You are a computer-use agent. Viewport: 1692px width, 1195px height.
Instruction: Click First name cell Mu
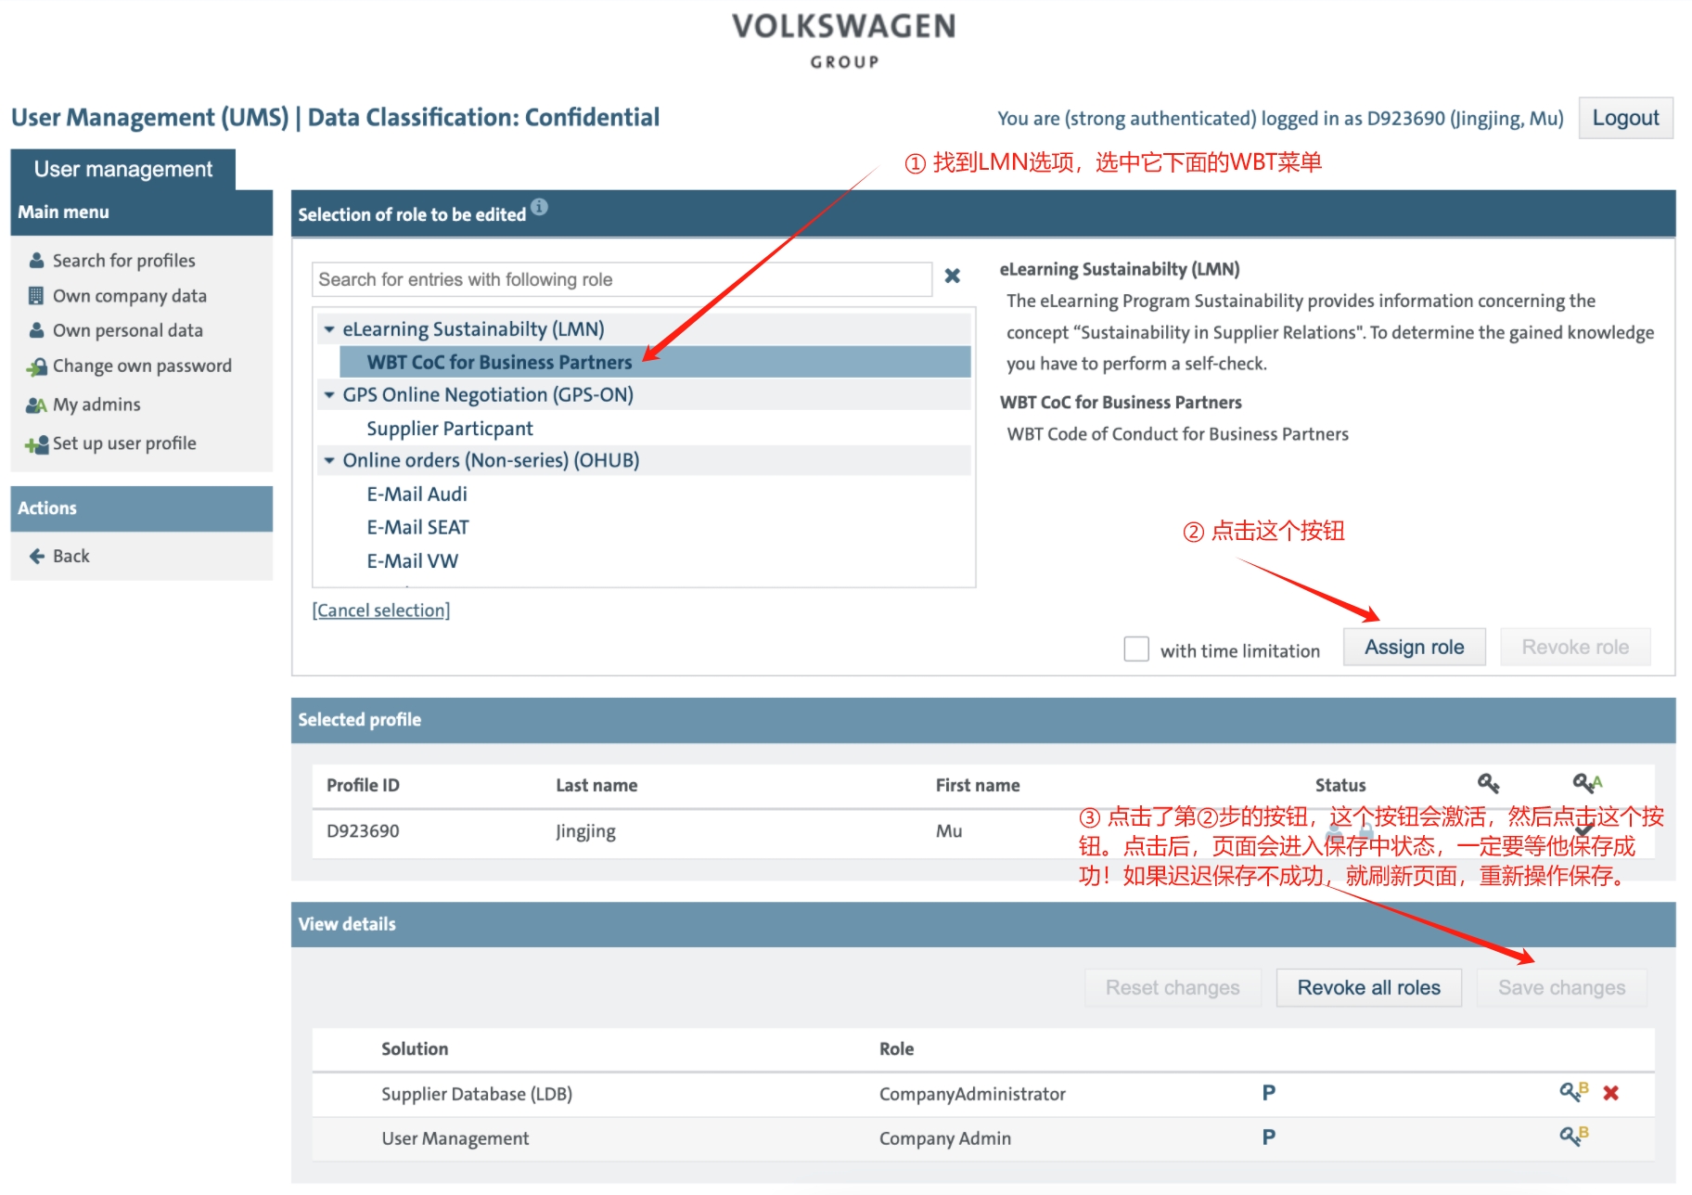[948, 831]
